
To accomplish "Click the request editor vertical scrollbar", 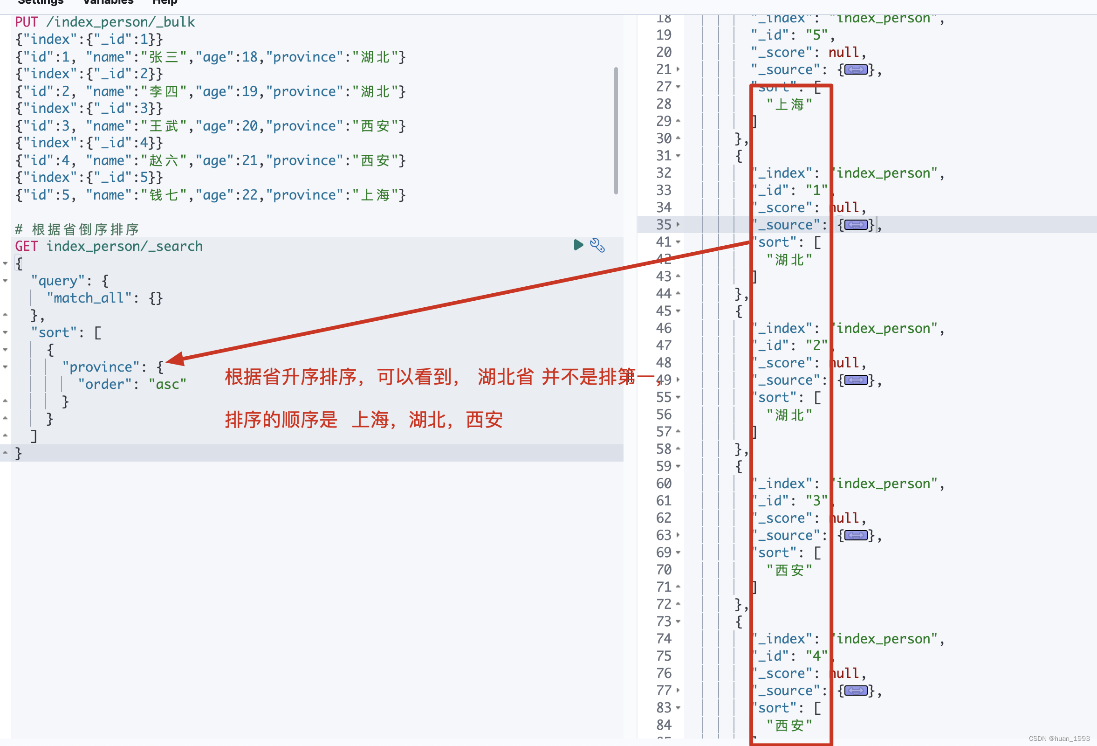I will point(616,130).
